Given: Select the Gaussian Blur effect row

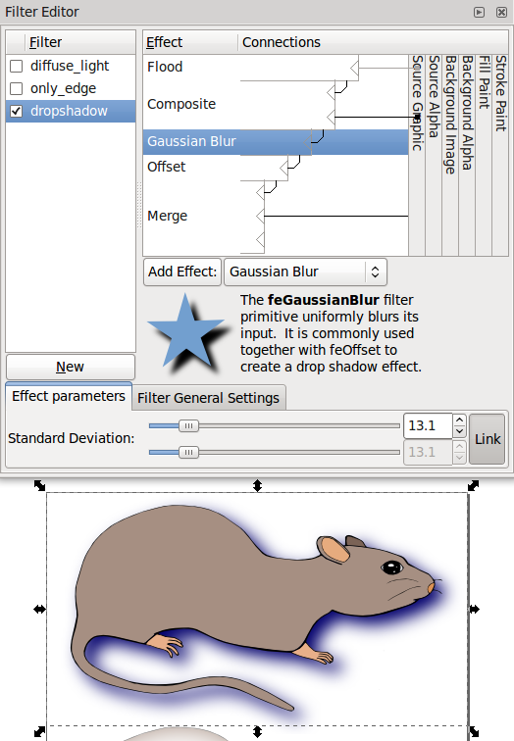Looking at the screenshot, I should (x=276, y=141).
